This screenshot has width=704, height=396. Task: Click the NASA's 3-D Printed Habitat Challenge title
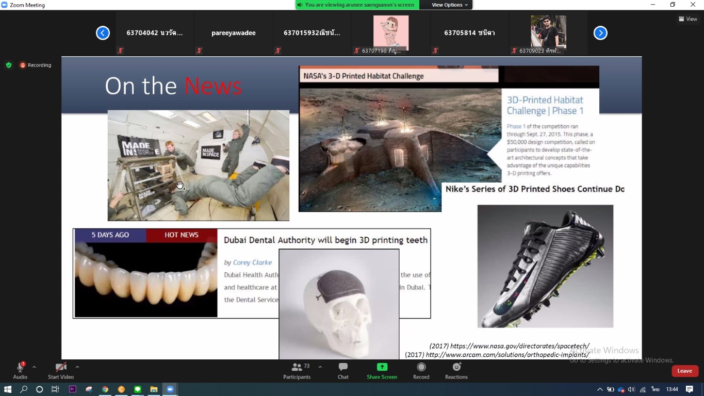pyautogui.click(x=363, y=76)
